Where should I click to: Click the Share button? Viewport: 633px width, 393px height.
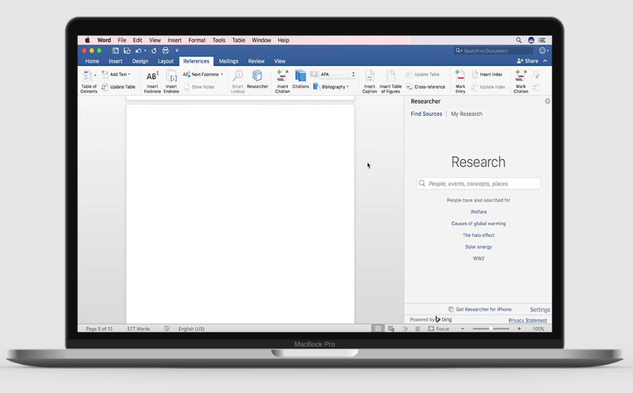coord(528,61)
